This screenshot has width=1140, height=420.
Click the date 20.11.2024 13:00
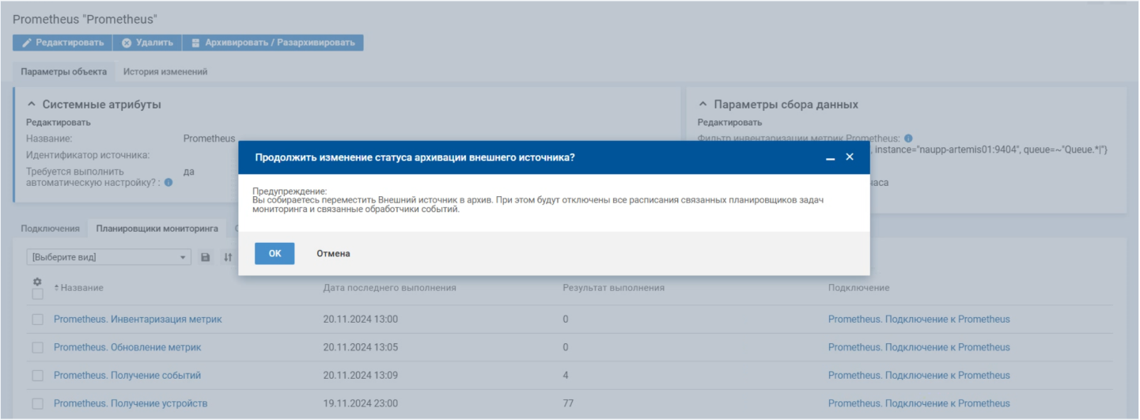(361, 320)
